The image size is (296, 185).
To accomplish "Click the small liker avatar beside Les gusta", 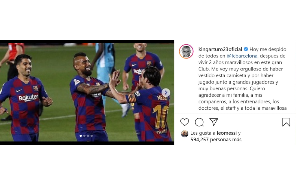I will pyautogui.click(x=185, y=134).
